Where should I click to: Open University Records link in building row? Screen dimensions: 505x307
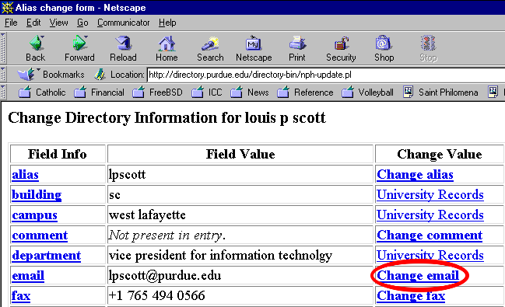(x=430, y=195)
